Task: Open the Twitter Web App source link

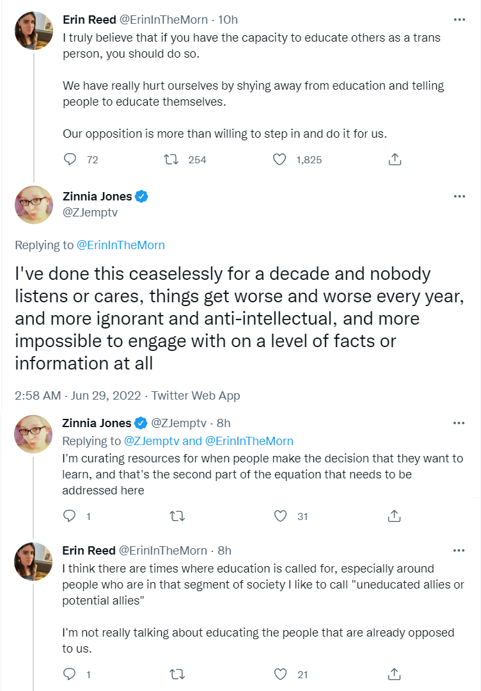Action: [x=196, y=395]
